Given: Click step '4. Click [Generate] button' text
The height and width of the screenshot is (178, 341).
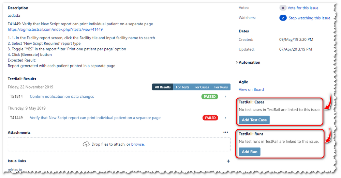Looking at the screenshot, I should pos(30,55).
